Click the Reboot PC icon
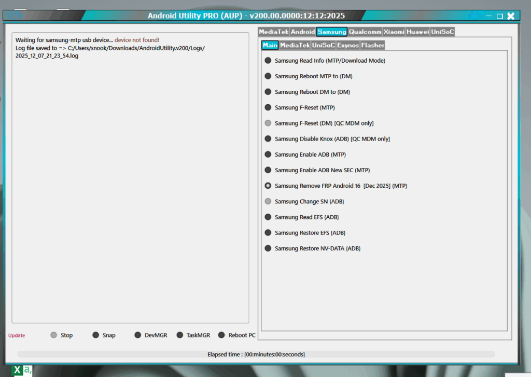This screenshot has width=531, height=377. click(221, 335)
